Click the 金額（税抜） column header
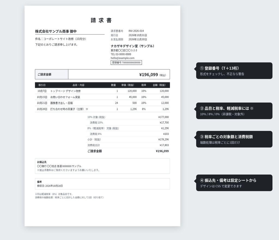This screenshot has height=240, width=279. tap(159, 85)
